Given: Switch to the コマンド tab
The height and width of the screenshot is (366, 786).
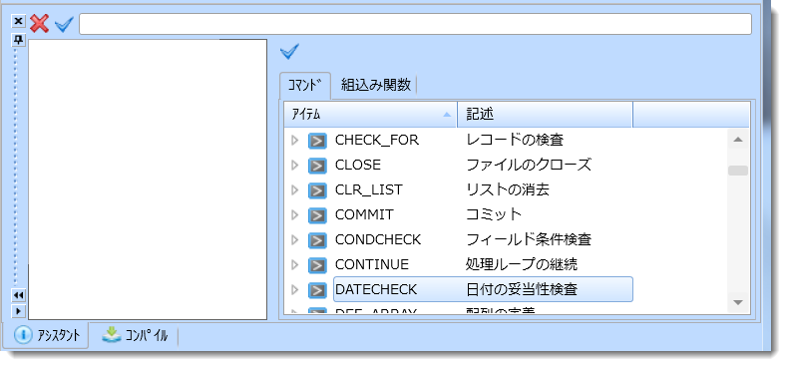Looking at the screenshot, I should pos(305,85).
